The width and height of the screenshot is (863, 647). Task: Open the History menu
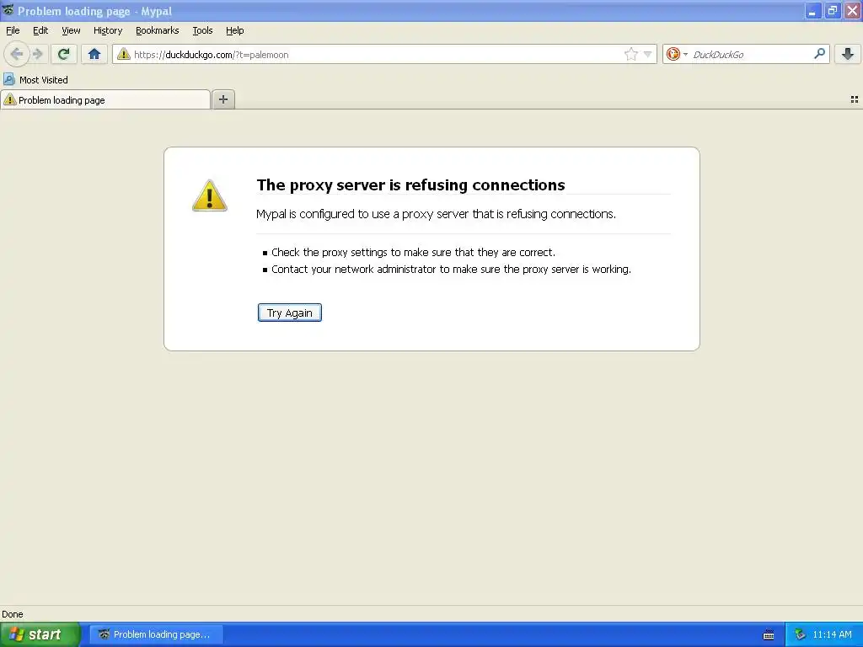pyautogui.click(x=108, y=30)
